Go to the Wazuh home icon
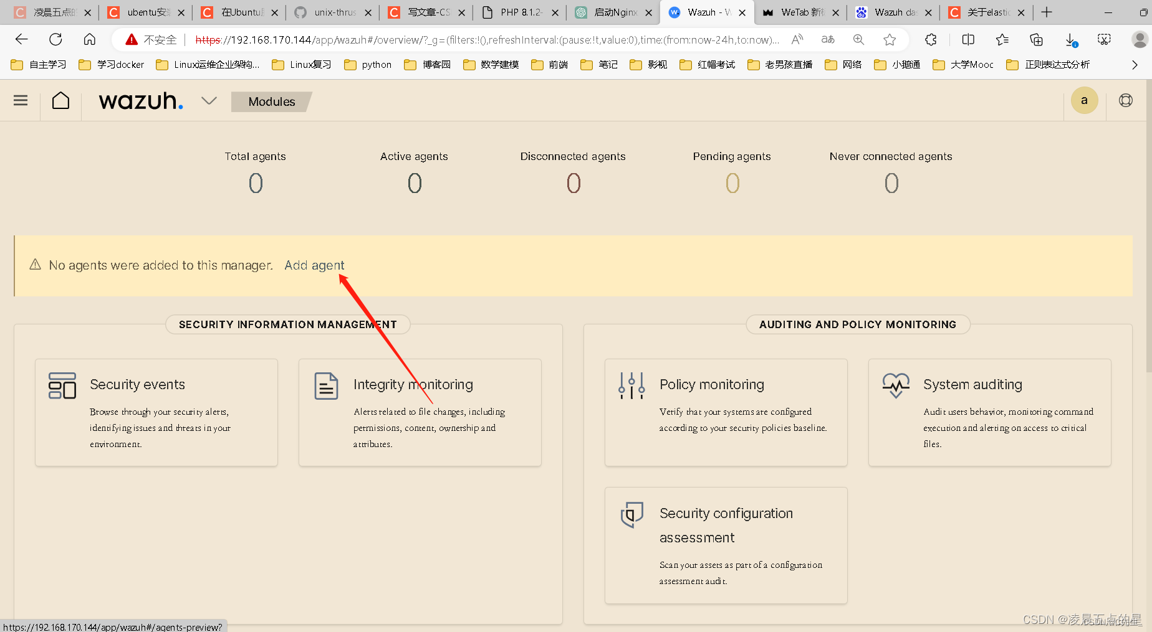 coord(60,100)
